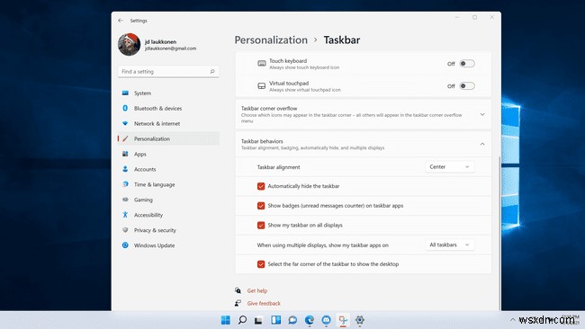The height and width of the screenshot is (329, 585).
Task: Click the Network wifi icon in sidebar
Action: (125, 123)
